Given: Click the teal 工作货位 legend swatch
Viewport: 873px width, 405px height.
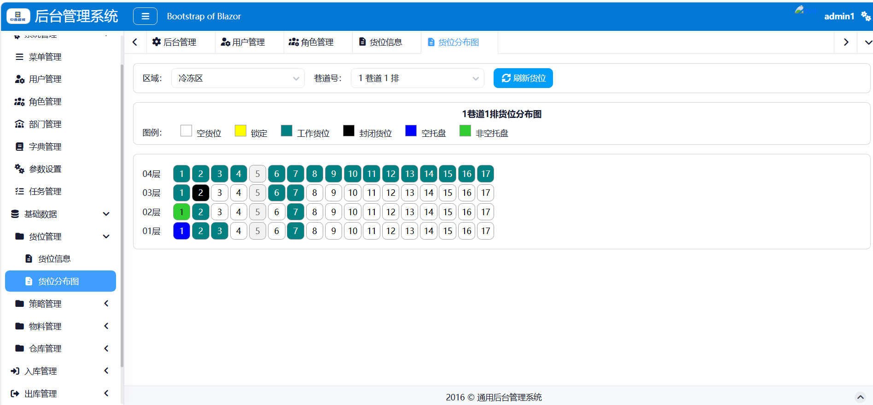Looking at the screenshot, I should pyautogui.click(x=286, y=131).
